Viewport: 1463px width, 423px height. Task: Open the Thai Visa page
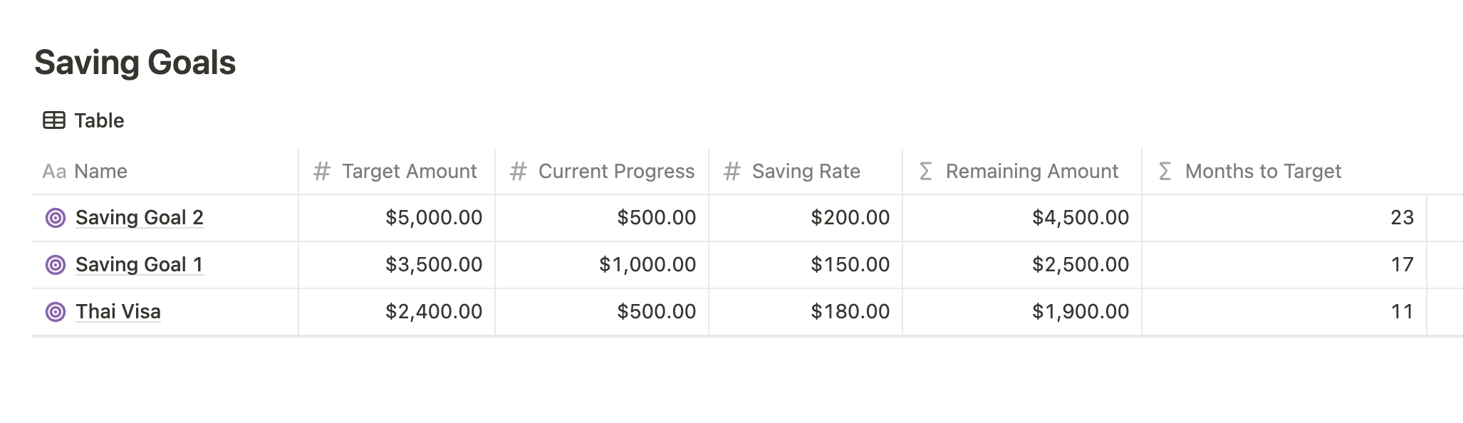118,312
